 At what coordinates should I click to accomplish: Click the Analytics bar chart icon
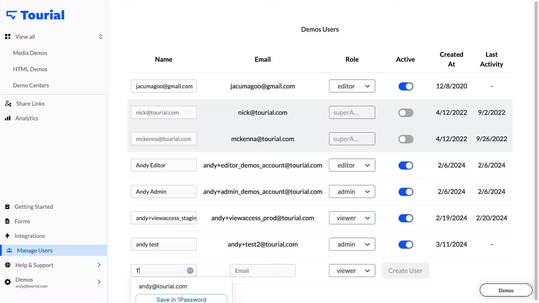(x=8, y=118)
